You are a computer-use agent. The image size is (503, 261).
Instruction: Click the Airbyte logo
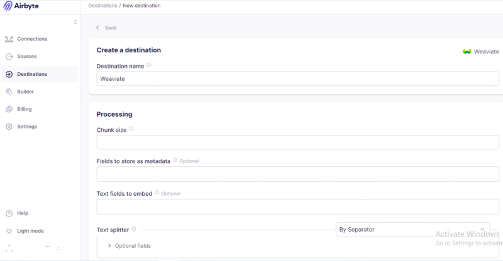(x=21, y=6)
